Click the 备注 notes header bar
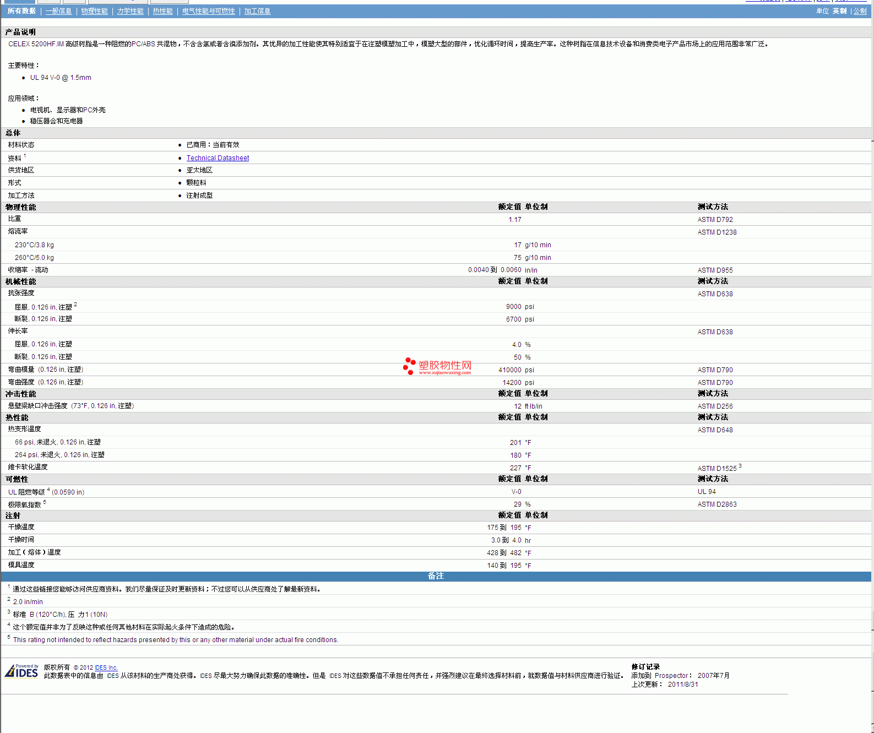Viewport: 874px width, 733px height. point(436,576)
